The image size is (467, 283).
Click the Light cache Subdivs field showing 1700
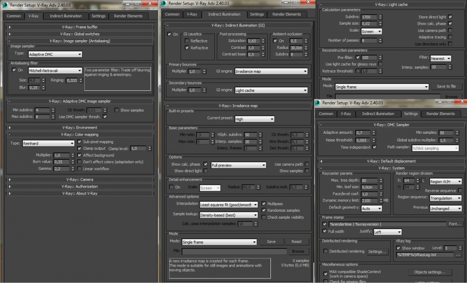[x=369, y=17]
